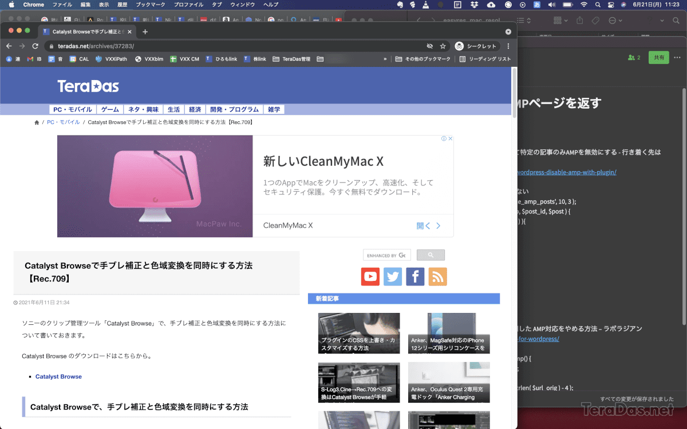687x429 pixels.
Task: Open S-Log3.Cine→Rec.709 article thumbnail
Action: [x=359, y=383]
